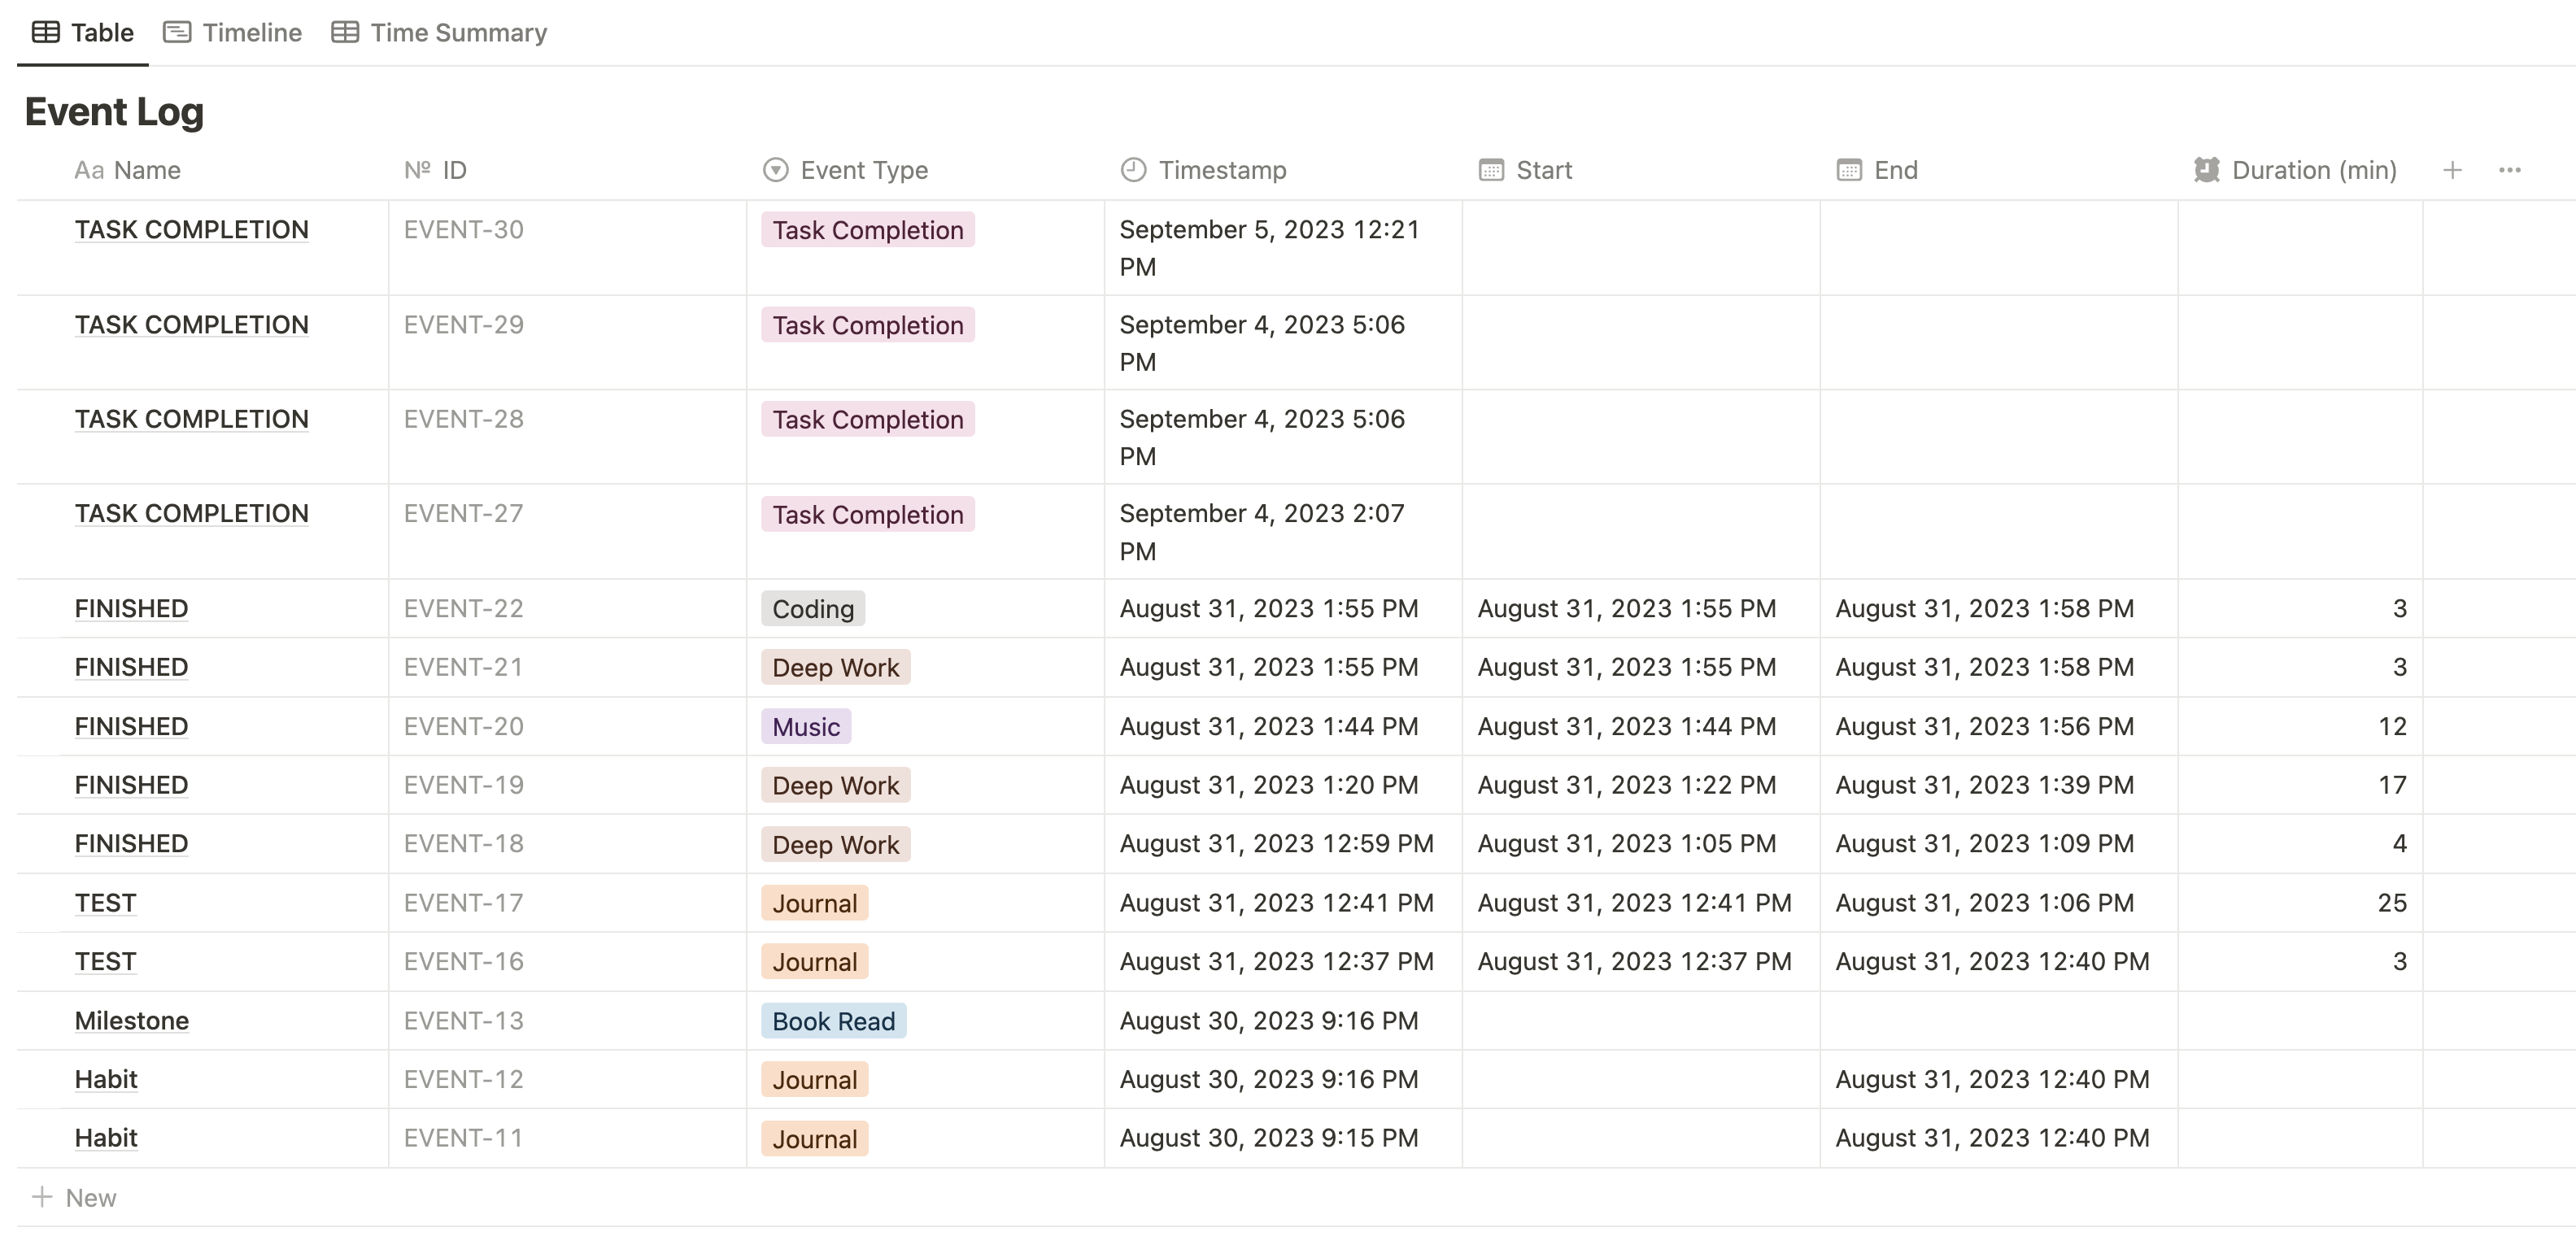
Task: Click duration value 12 in EVENT-20 row
Action: pyautogui.click(x=2392, y=726)
